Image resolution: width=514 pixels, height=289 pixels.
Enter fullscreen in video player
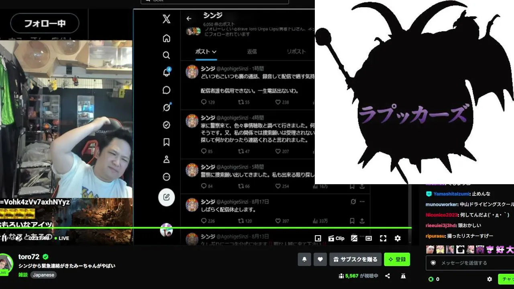coord(383,238)
